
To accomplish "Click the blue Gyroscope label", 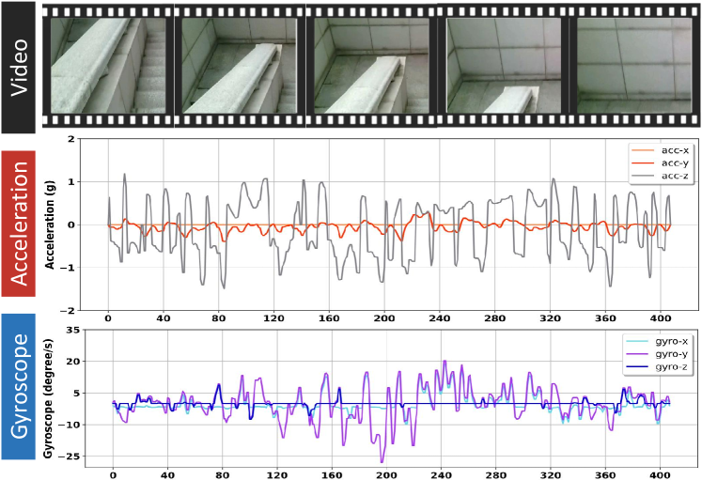I will click(x=19, y=386).
